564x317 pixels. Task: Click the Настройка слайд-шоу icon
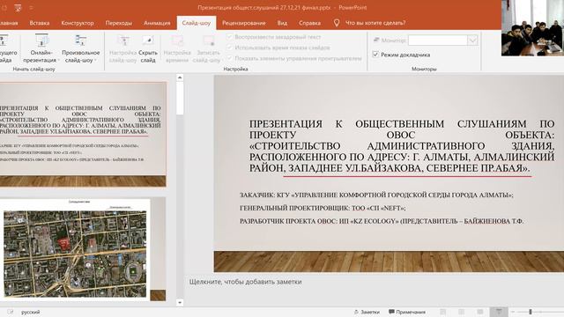123,41
